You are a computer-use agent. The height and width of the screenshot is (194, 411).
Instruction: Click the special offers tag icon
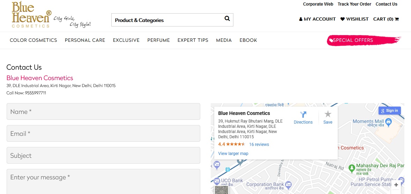[331, 40]
